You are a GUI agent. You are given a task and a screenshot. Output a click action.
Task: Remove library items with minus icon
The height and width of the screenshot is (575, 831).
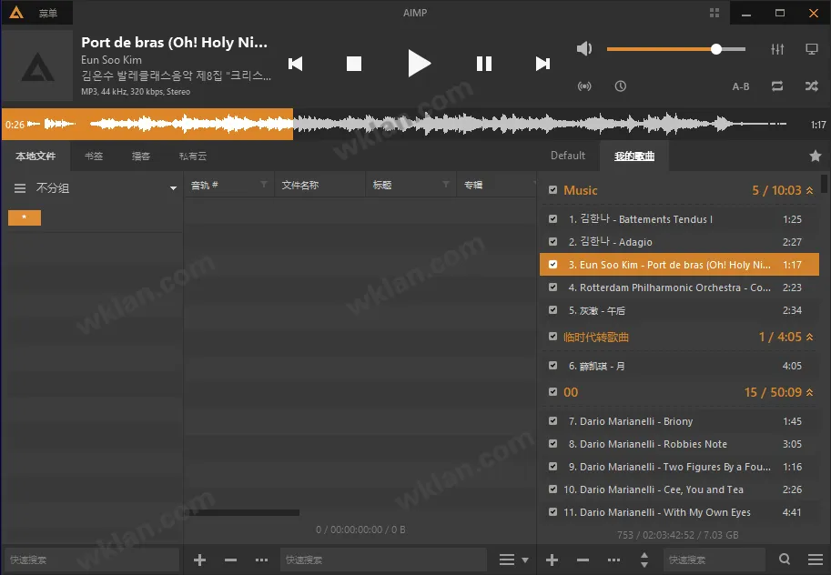point(230,560)
